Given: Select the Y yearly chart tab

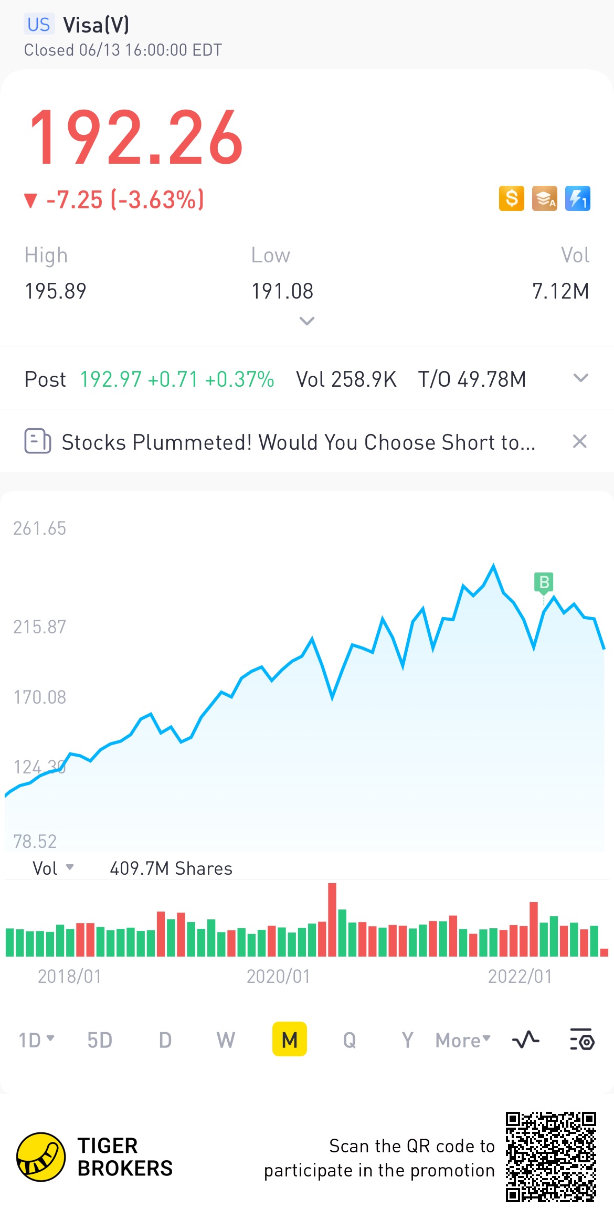Looking at the screenshot, I should click(407, 1039).
